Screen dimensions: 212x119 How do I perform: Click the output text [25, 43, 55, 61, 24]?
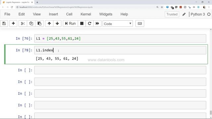click(57, 59)
